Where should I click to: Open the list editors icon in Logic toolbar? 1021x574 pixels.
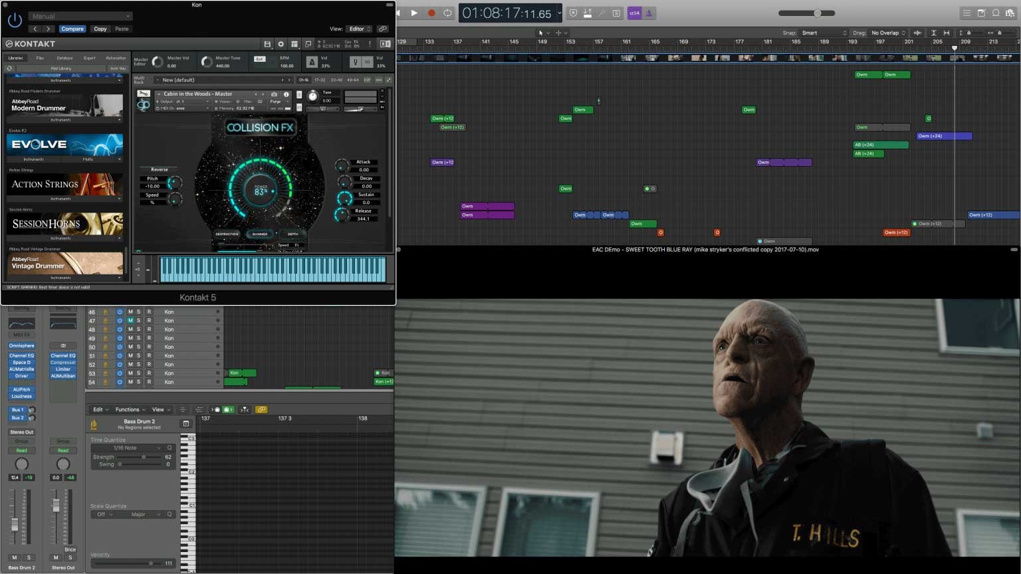tap(966, 13)
